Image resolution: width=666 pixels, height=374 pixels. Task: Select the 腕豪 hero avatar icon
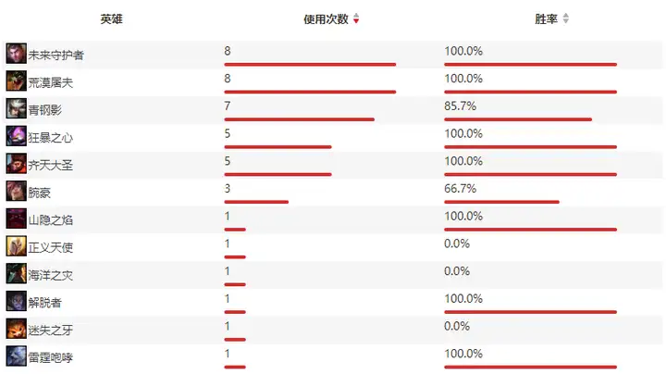click(16, 191)
